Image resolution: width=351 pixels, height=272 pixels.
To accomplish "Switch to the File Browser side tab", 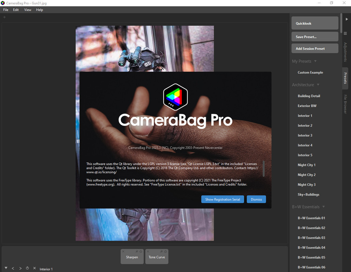I will point(345,104).
